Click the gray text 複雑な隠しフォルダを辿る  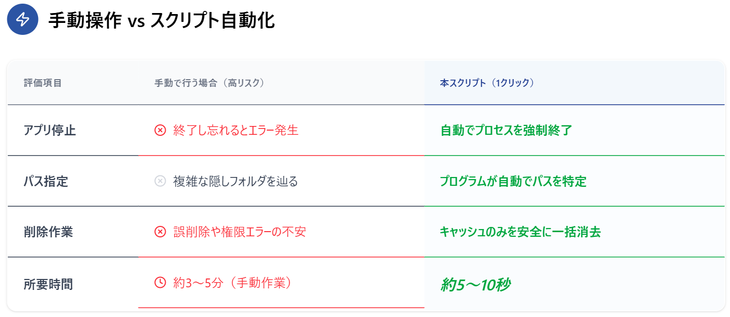point(236,181)
